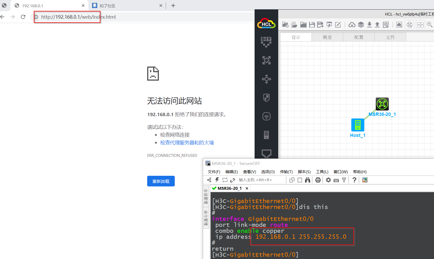Screen dimensions: 434x259
Task: Open SecureCRT 窗口(W) menu
Action: pyautogui.click(x=341, y=172)
